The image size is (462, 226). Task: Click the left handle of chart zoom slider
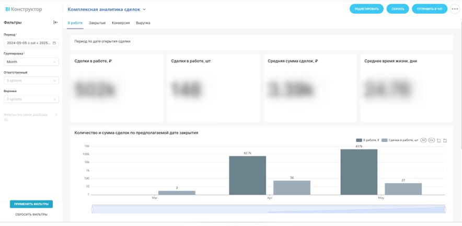coord(92,209)
